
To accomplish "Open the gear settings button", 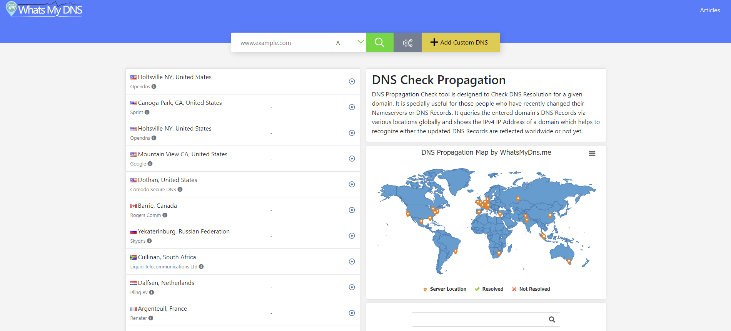I will (407, 42).
